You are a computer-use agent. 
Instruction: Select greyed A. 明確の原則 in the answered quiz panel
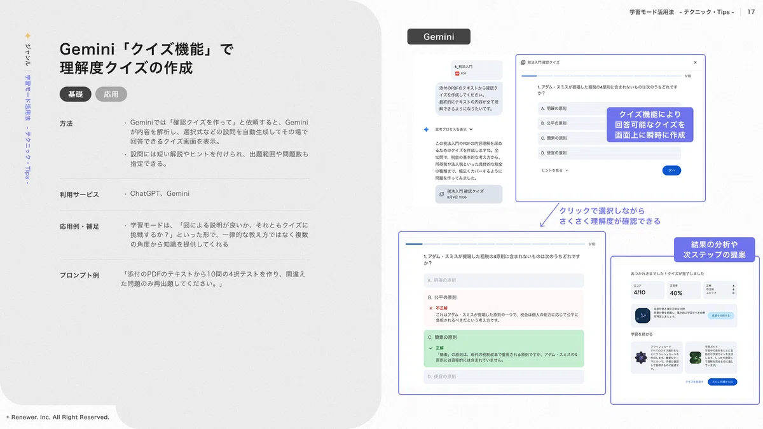(504, 280)
